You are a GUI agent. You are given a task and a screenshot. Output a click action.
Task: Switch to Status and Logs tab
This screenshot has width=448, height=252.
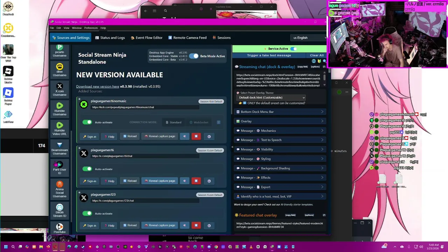click(x=110, y=38)
